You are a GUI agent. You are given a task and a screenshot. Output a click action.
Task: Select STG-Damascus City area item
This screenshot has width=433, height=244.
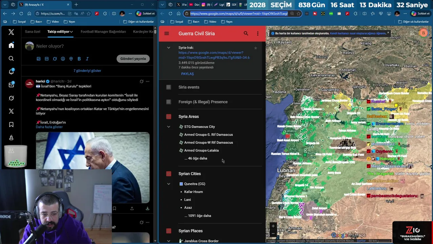[x=199, y=127]
